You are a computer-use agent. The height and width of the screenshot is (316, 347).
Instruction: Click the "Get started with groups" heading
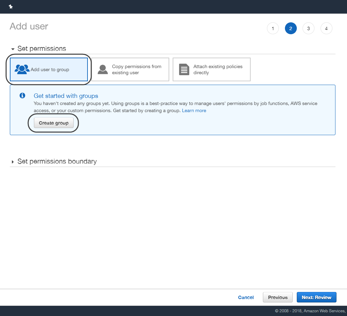click(66, 96)
